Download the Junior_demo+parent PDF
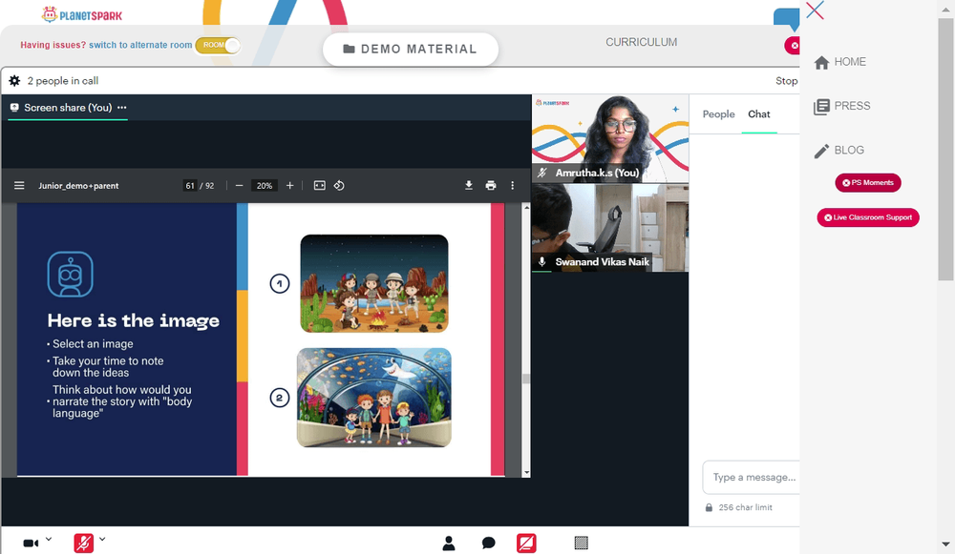The width and height of the screenshot is (955, 554). (468, 186)
